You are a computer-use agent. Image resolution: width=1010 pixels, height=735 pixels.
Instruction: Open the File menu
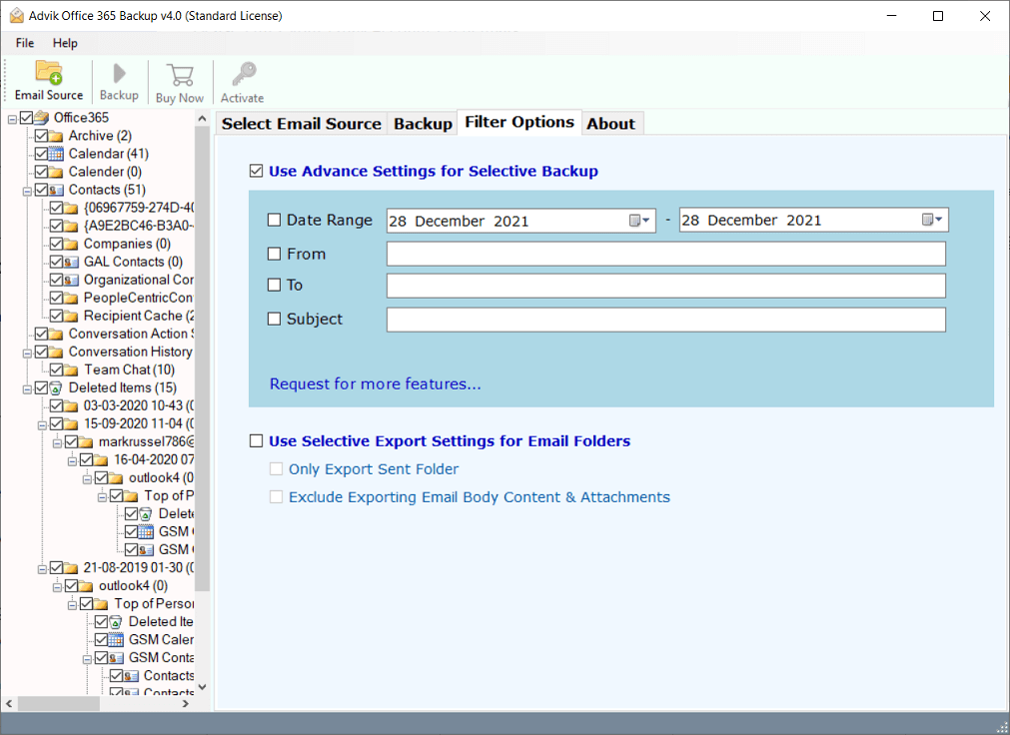[x=25, y=43]
